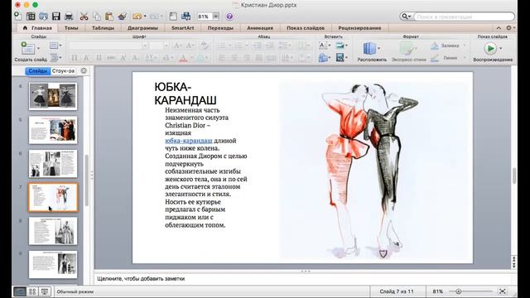This screenshot has height=298, width=530.
Task: Click the Print icon in toolbar
Action: click(69, 17)
